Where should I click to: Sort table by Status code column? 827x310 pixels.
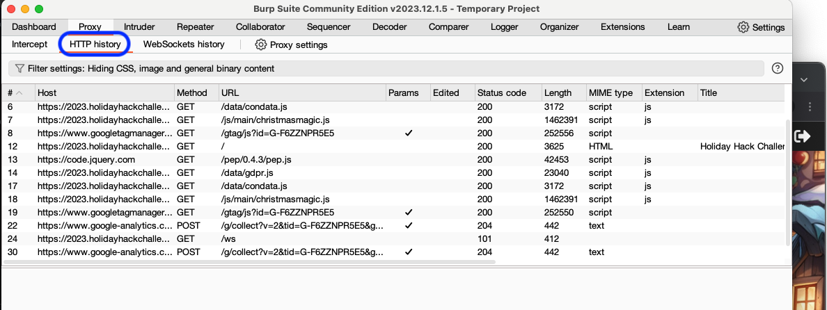501,93
